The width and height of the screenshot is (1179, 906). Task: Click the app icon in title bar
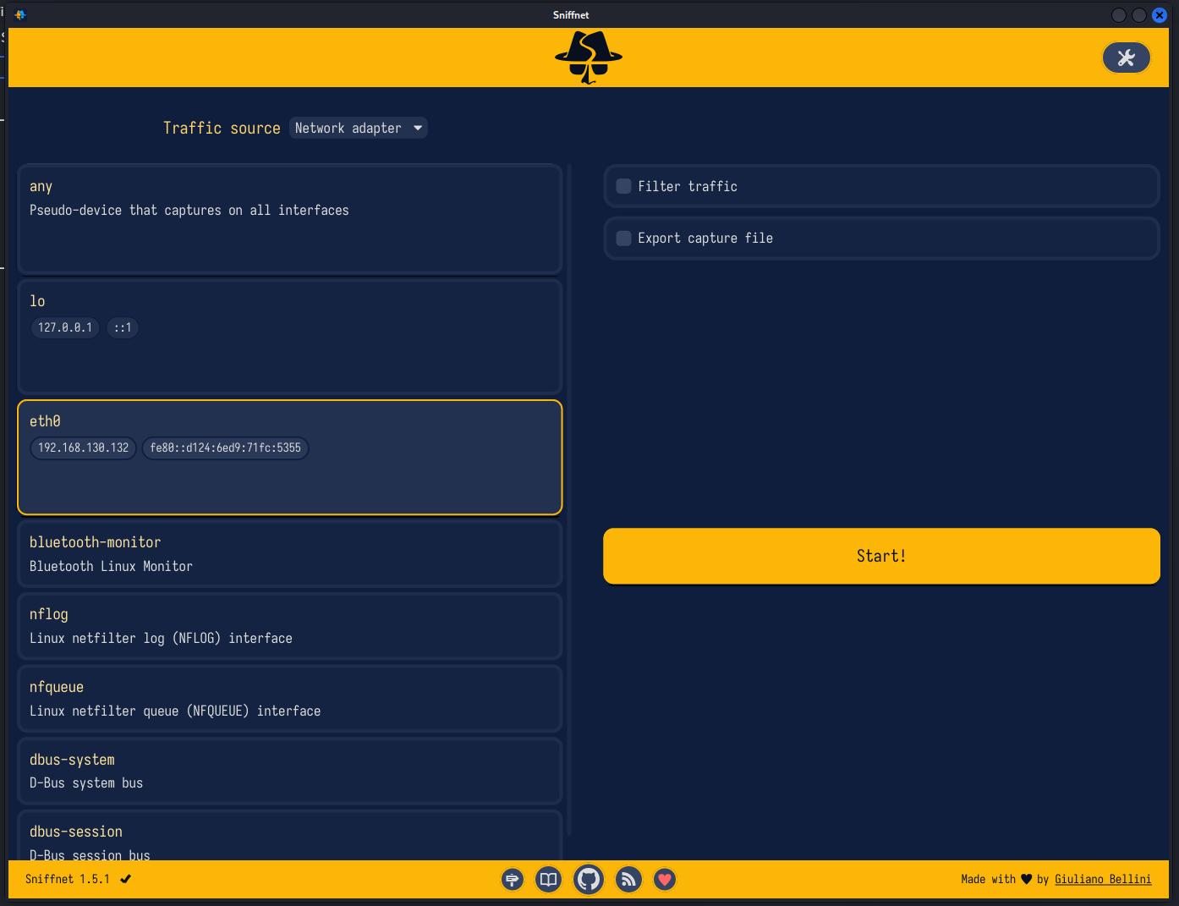point(20,14)
